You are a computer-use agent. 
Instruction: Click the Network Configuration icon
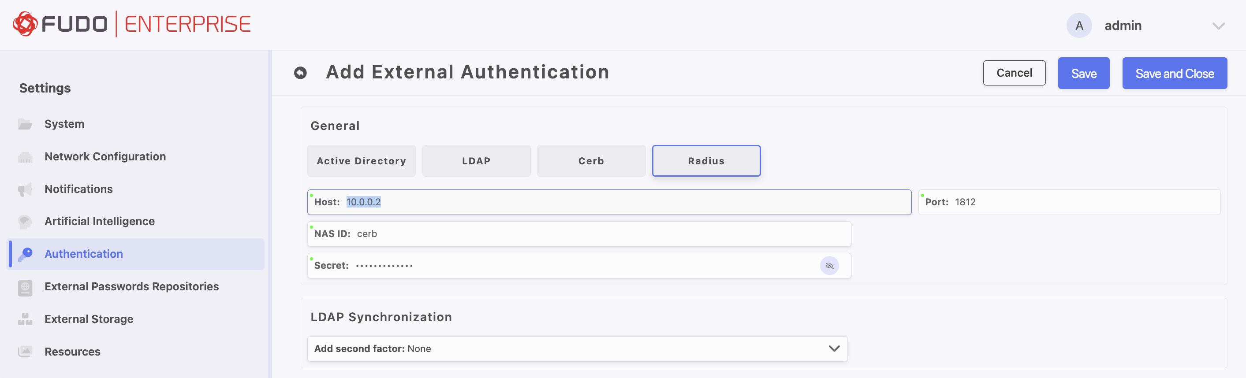point(25,157)
